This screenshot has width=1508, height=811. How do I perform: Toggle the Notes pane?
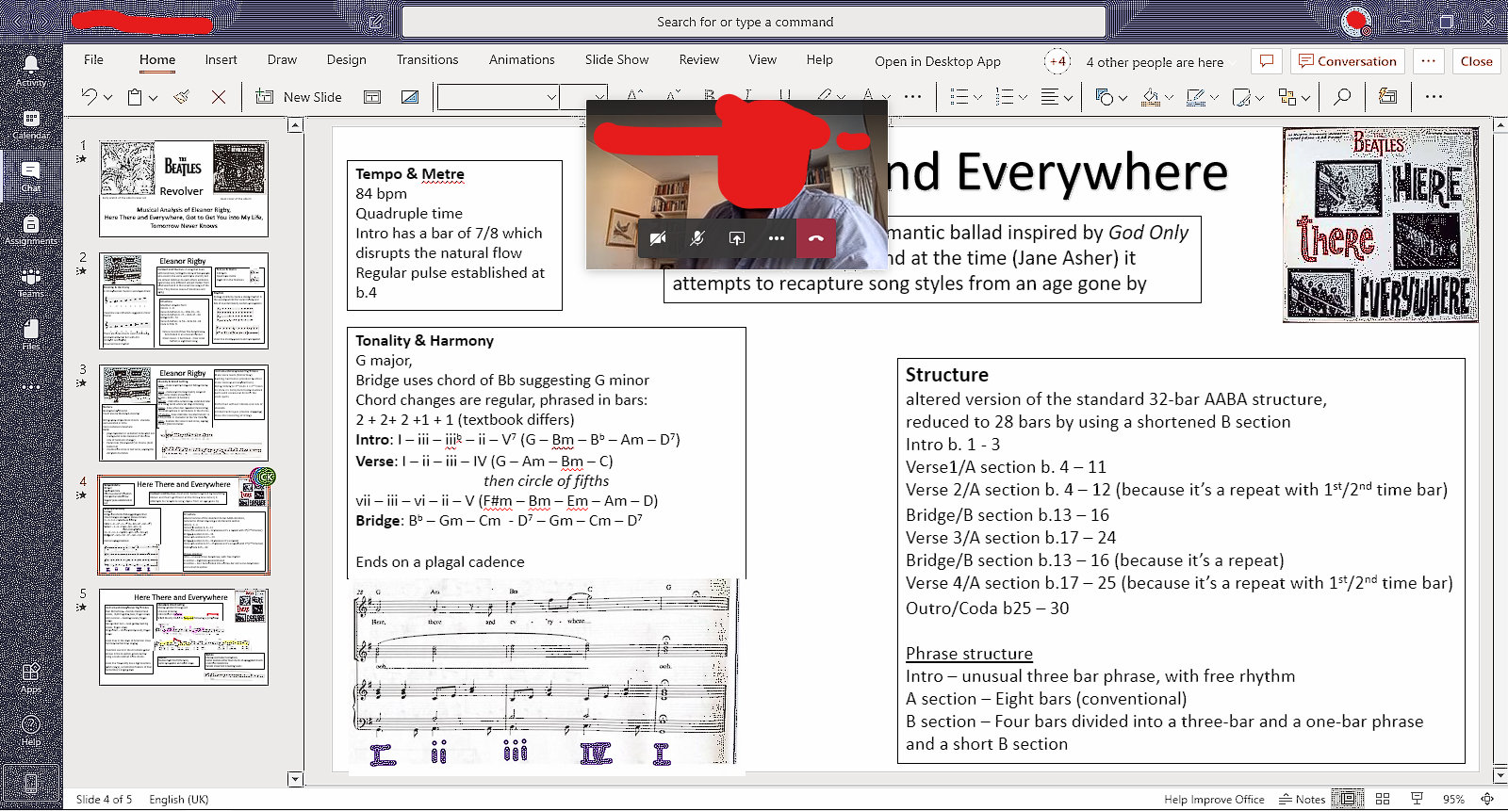coord(1302,799)
